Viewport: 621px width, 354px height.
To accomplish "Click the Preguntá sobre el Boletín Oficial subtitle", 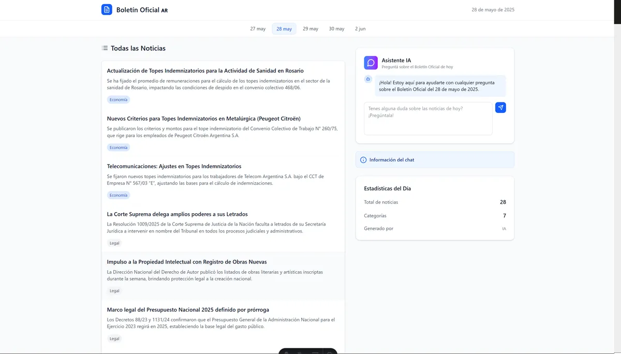I will pos(417,67).
